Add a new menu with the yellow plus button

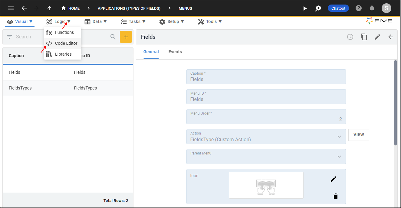126,37
